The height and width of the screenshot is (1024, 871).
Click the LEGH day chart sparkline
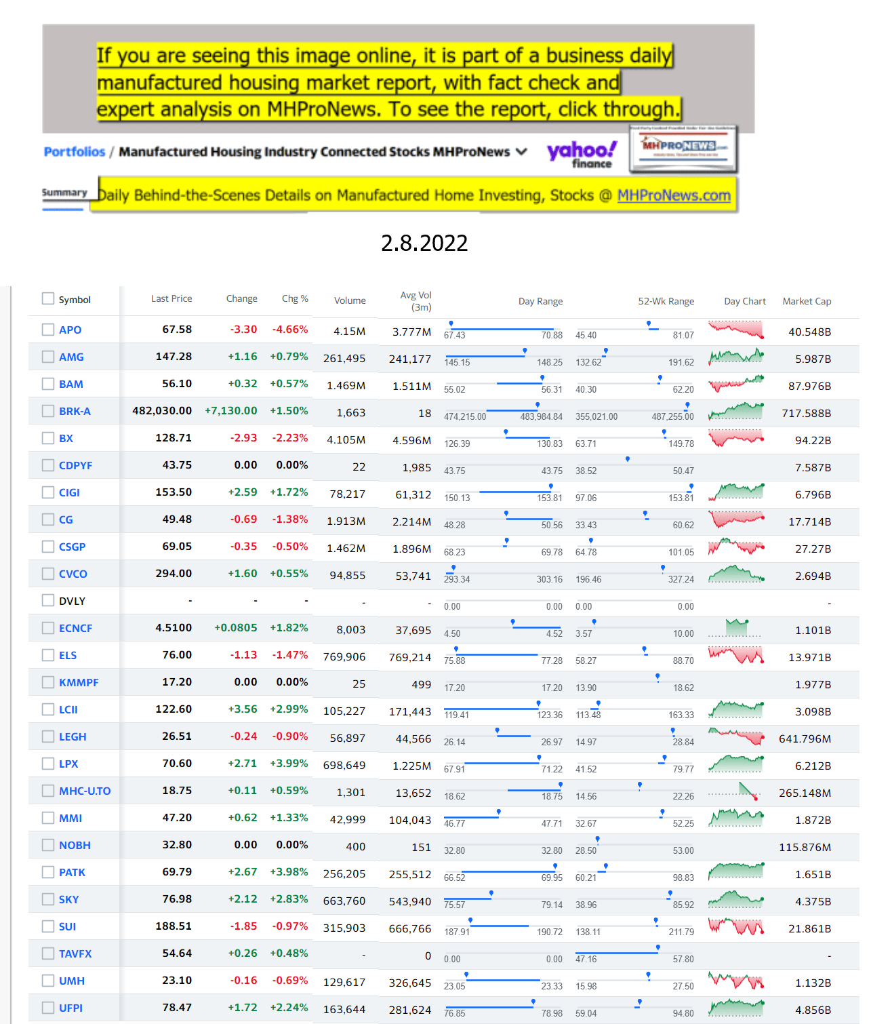736,736
